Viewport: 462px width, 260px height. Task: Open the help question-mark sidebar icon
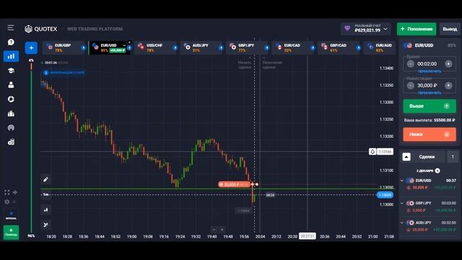click(11, 42)
